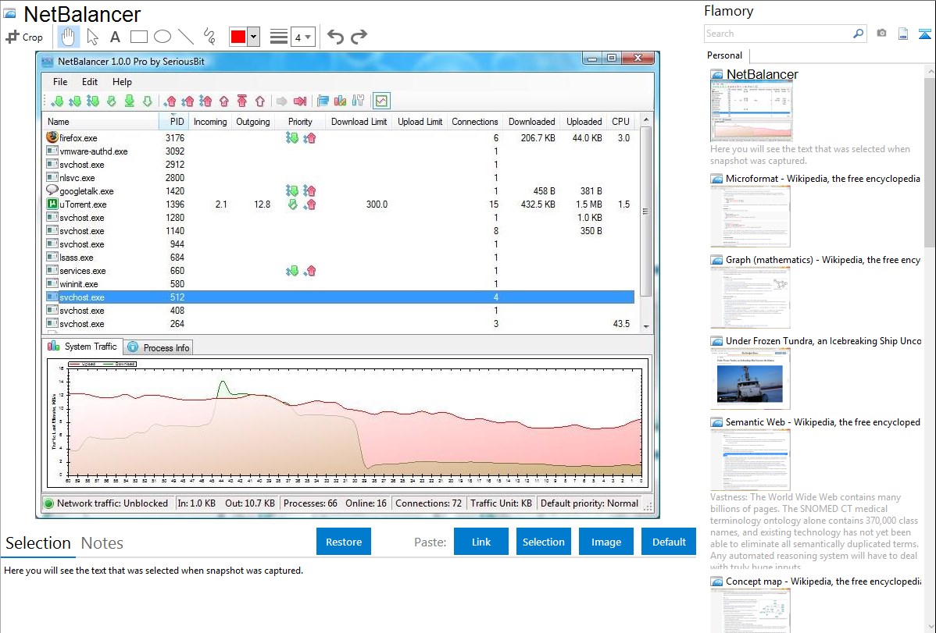Click the camera capture icon
The width and height of the screenshot is (936, 633).
[x=881, y=34]
